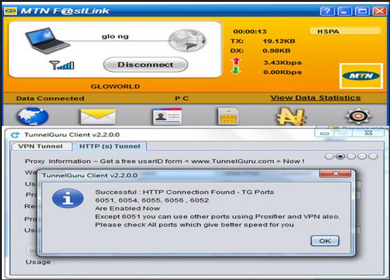This screenshot has height=280, width=390.
Task: Minimize the MTN F@stLink window
Action: (345, 11)
